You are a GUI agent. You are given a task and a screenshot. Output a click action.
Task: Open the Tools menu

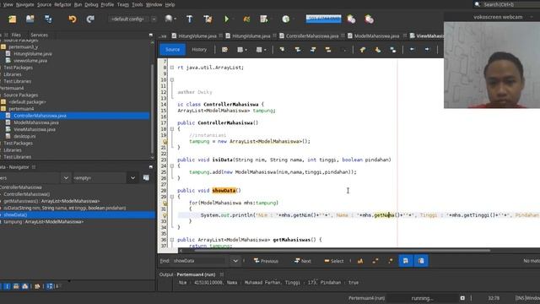click(137, 4)
